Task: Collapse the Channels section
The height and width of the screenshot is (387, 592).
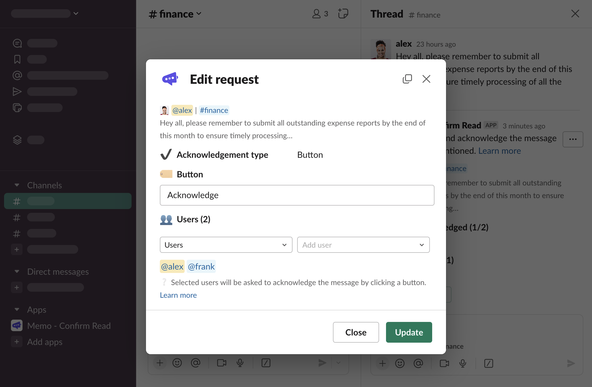Action: coord(17,185)
